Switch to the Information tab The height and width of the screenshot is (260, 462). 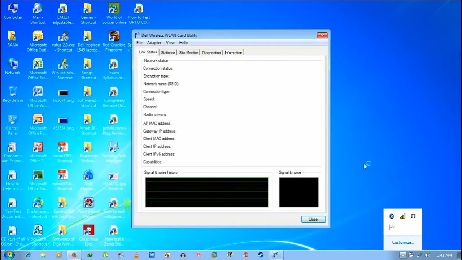tap(234, 53)
